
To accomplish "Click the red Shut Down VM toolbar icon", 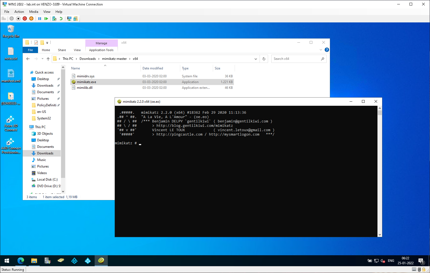I will click(x=25, y=19).
